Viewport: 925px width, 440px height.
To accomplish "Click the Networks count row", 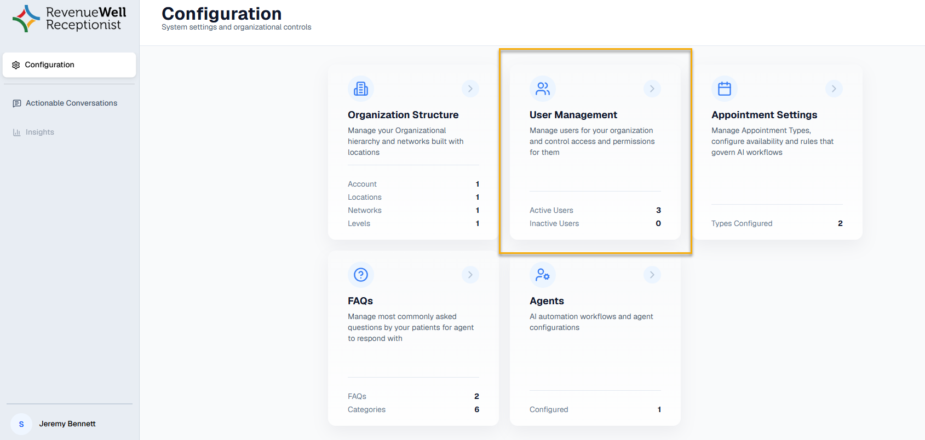I will 413,210.
